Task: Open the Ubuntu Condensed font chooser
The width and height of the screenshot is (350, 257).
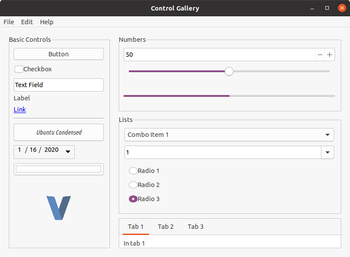Action: 59,132
